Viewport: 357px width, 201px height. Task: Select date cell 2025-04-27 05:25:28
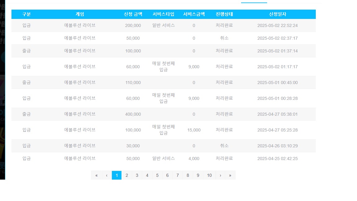coord(278,130)
